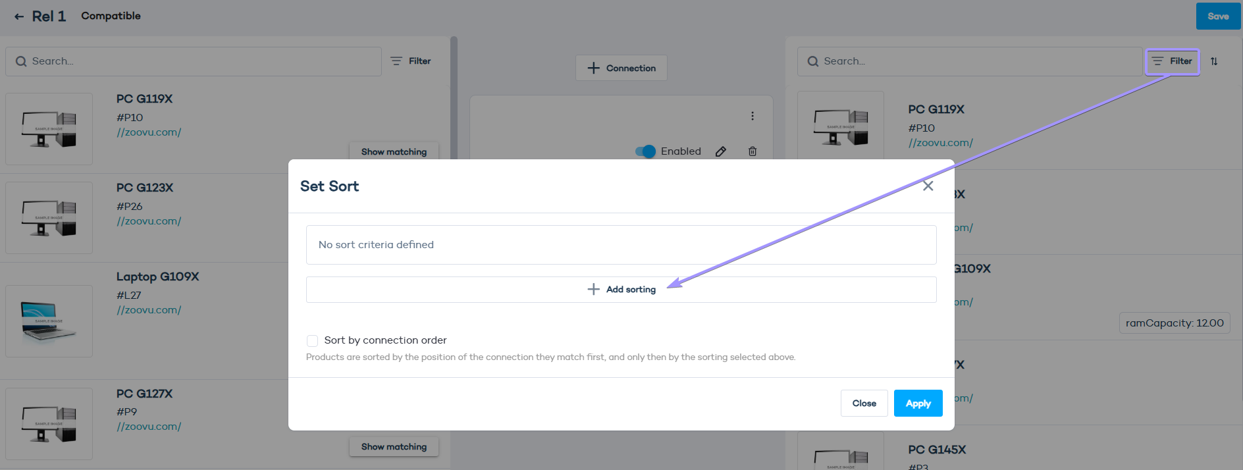Show matching products for left PC G119X

click(x=394, y=151)
